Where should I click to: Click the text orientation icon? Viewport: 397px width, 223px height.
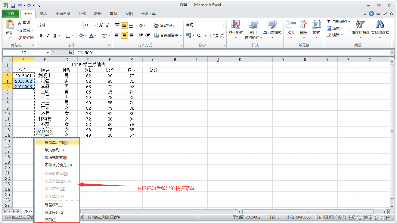point(141,25)
